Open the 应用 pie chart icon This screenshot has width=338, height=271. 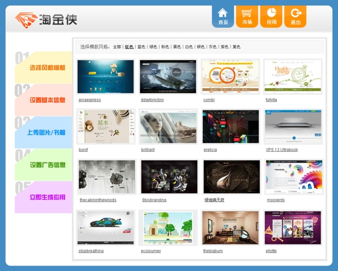(271, 16)
